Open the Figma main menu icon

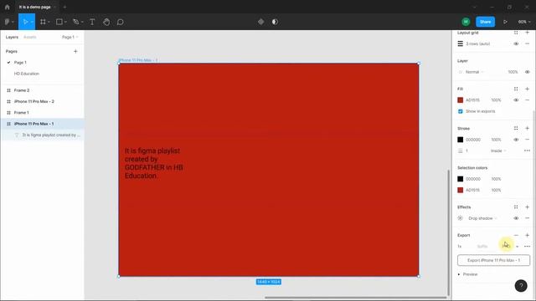click(8, 22)
